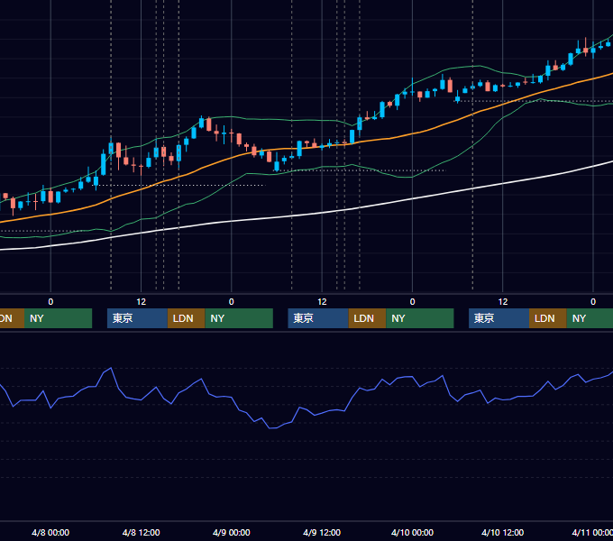Click the LDN session block for April 8
Viewport: 613px width, 541px height.
[186, 318]
